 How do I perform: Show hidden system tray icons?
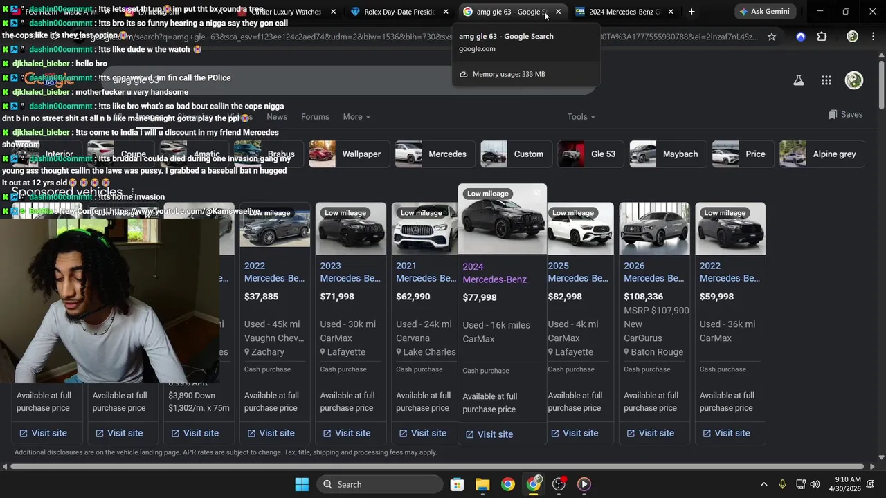click(x=763, y=484)
